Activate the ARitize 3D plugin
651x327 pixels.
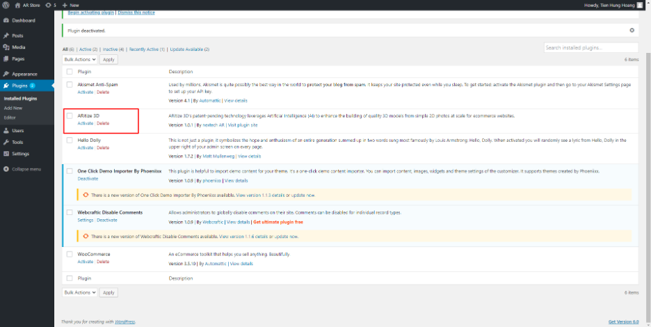tap(86, 123)
